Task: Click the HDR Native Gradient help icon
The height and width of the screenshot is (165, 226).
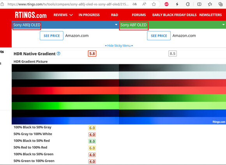Action: (x=58, y=53)
